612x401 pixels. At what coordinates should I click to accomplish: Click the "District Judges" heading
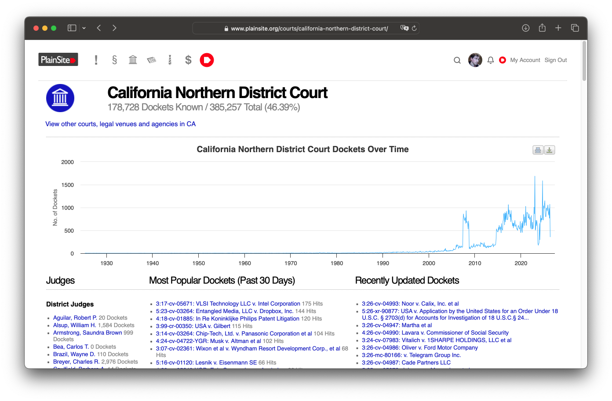tap(70, 304)
